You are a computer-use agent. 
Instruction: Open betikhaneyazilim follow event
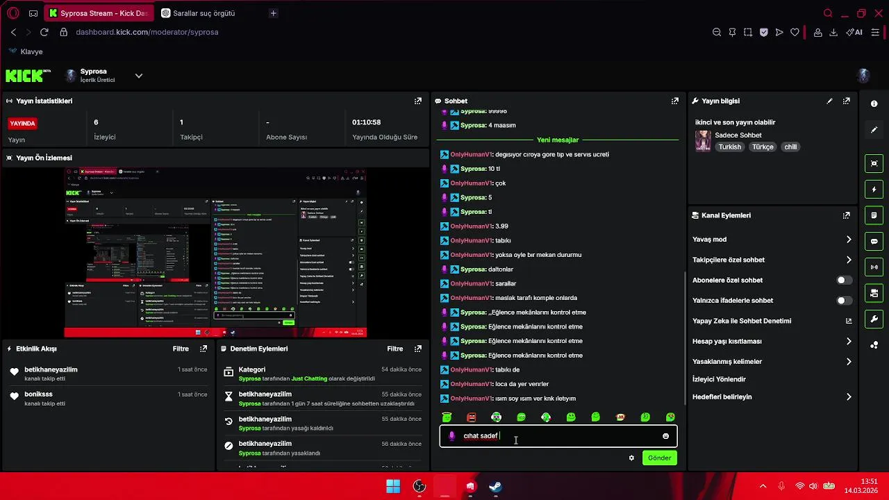pos(108,374)
